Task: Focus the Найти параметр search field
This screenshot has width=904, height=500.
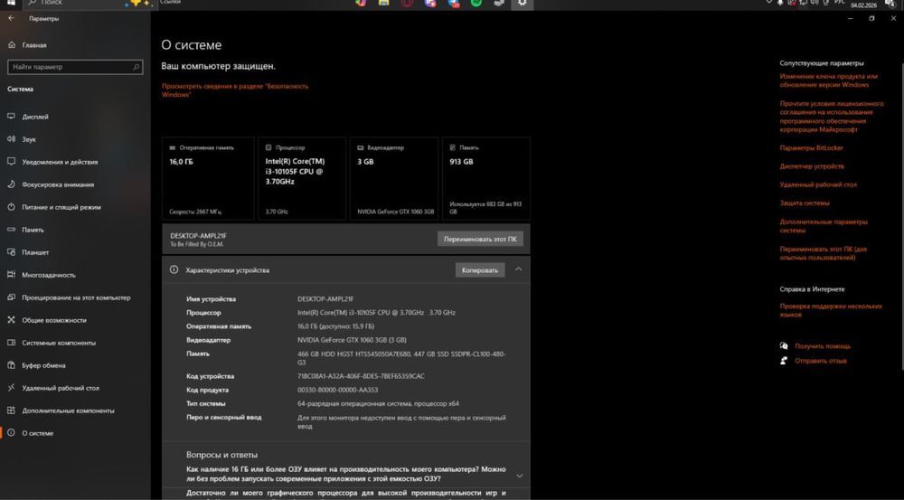Action: click(x=75, y=67)
